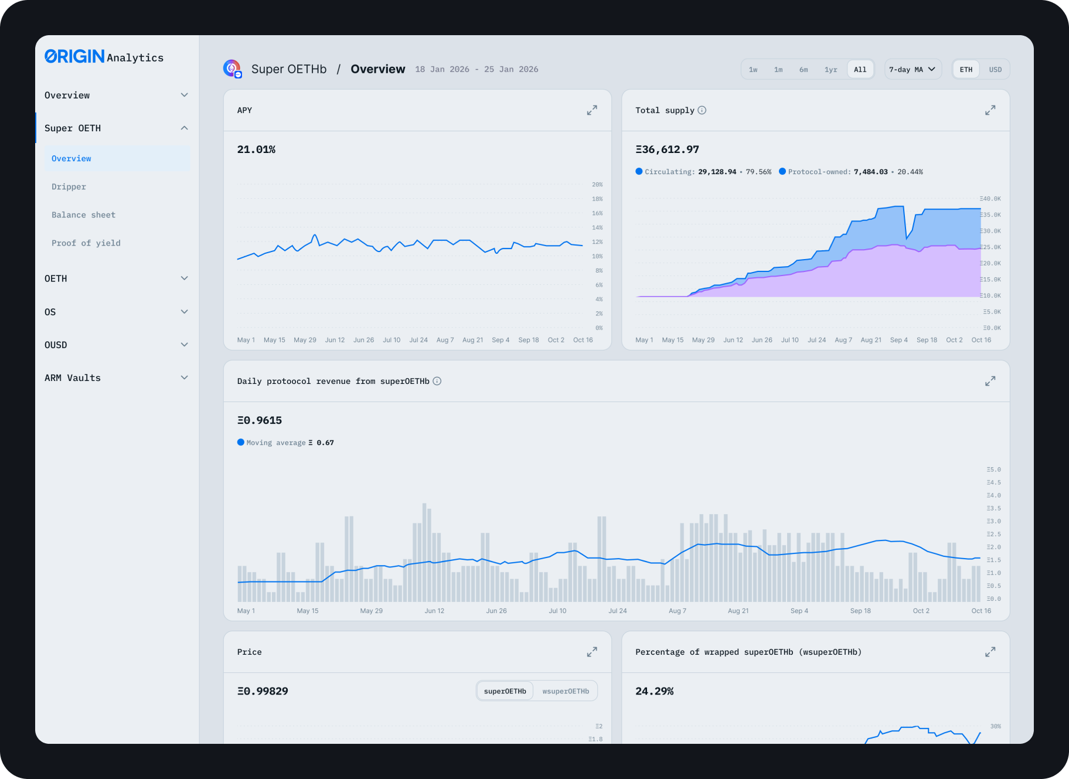The image size is (1069, 779).
Task: Select the 6m time range
Action: pos(804,69)
